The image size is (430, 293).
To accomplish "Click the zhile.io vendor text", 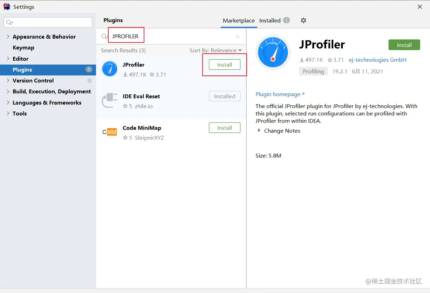I will click(144, 106).
